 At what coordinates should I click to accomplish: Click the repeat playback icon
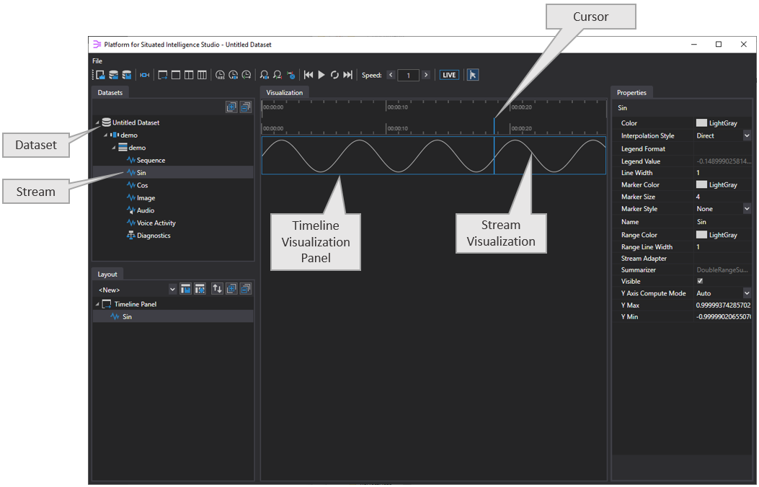[x=334, y=74]
